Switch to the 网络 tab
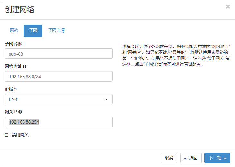This screenshot has width=235, height=167. [x=14, y=31]
